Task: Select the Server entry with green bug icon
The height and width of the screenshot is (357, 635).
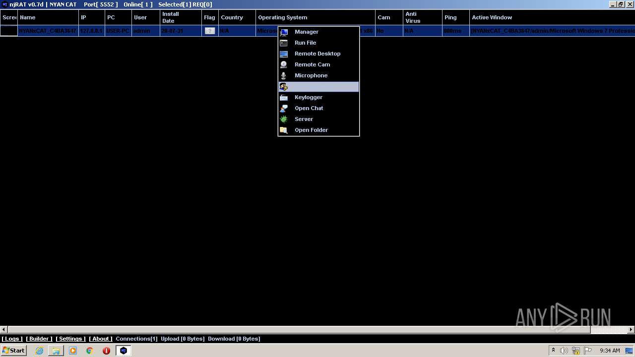Action: [318, 119]
